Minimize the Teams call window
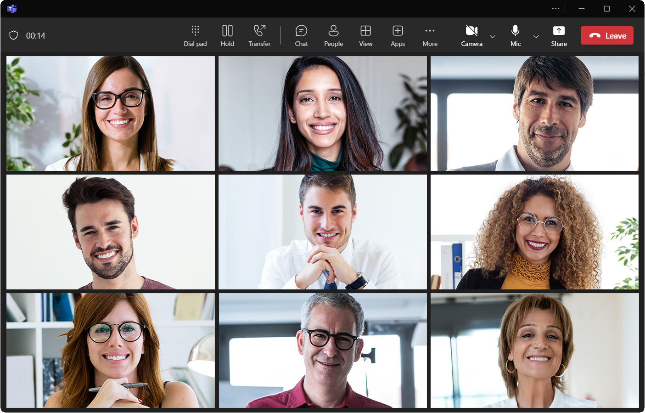The height and width of the screenshot is (413, 645). click(x=581, y=9)
